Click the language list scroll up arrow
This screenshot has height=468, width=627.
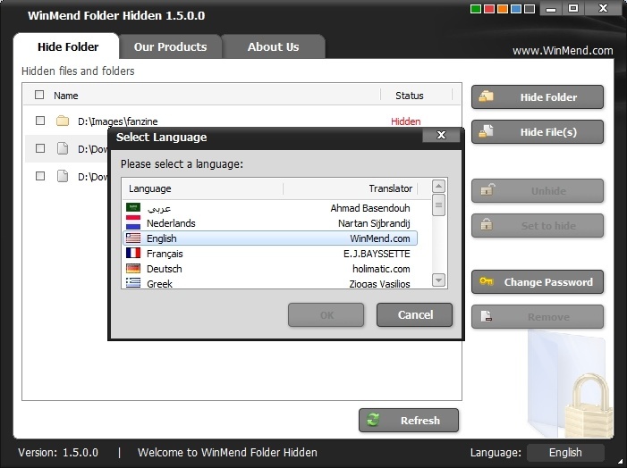pos(438,186)
